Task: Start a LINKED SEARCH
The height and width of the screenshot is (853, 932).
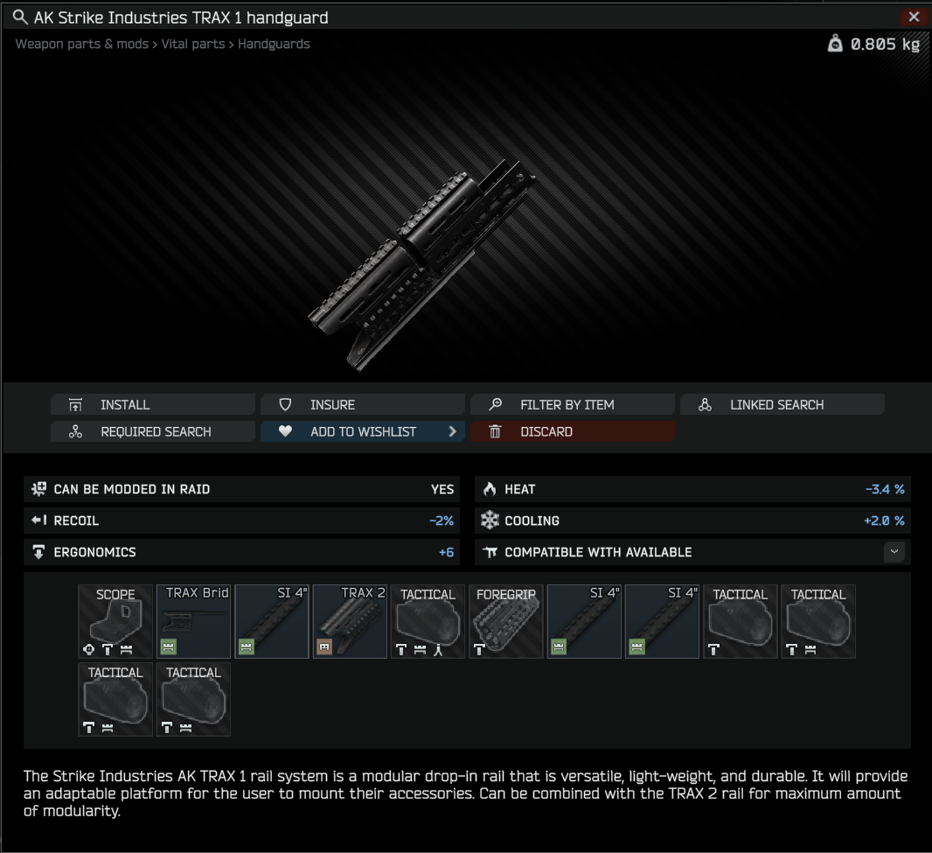Action: (x=782, y=404)
